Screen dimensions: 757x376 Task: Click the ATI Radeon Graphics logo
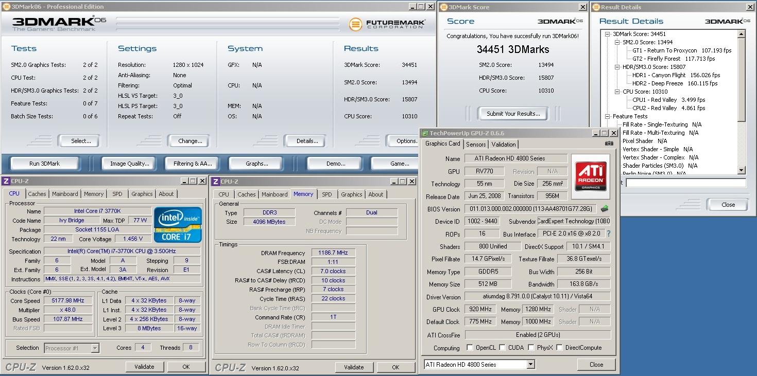pos(590,177)
